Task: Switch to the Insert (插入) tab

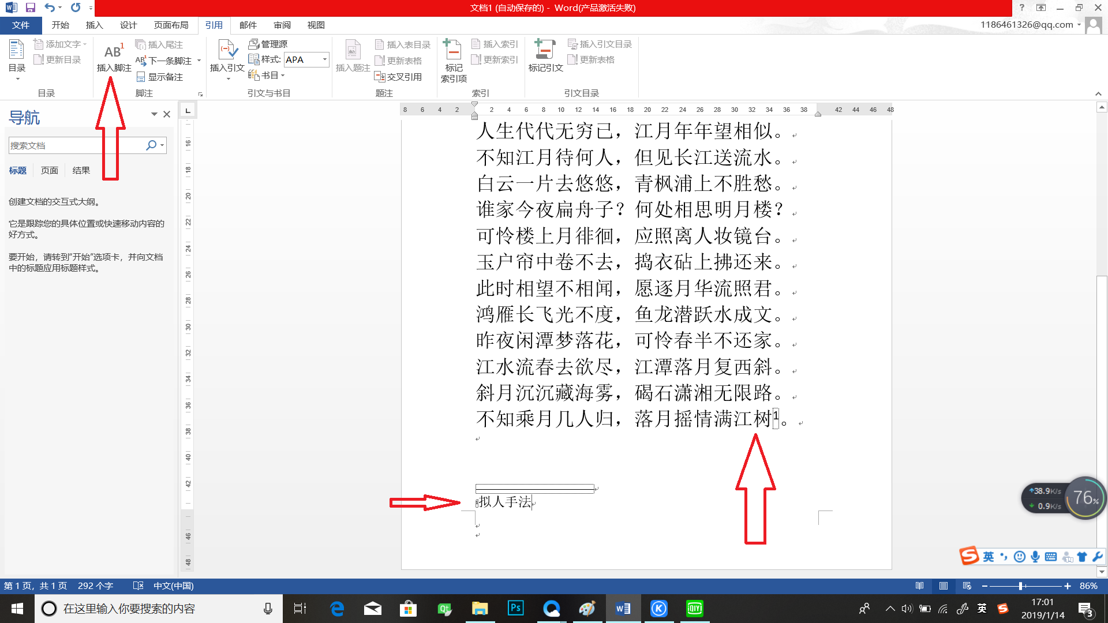Action: tap(94, 25)
